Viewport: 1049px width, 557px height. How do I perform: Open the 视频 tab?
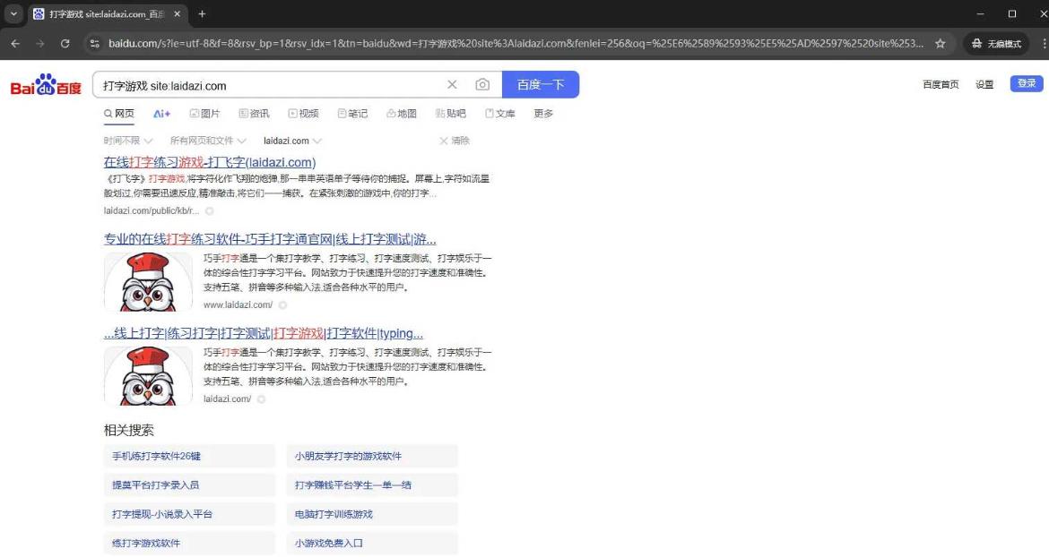point(304,114)
